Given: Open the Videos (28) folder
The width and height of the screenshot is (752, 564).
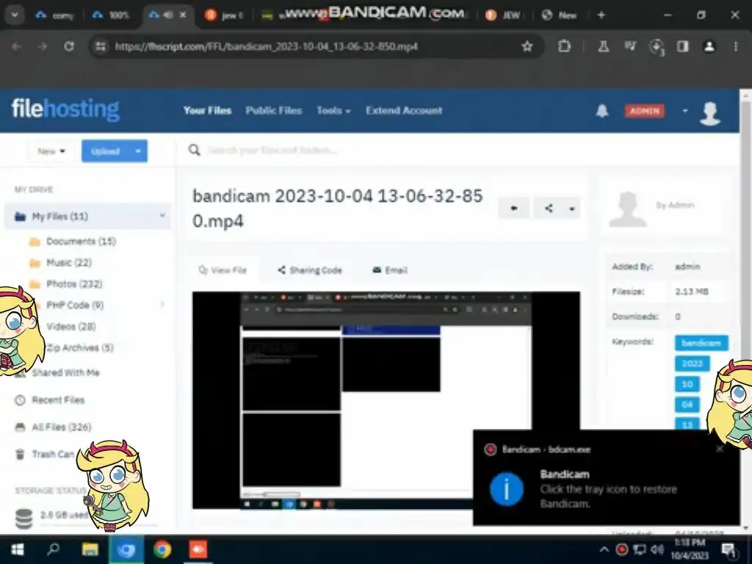Looking at the screenshot, I should coord(71,326).
